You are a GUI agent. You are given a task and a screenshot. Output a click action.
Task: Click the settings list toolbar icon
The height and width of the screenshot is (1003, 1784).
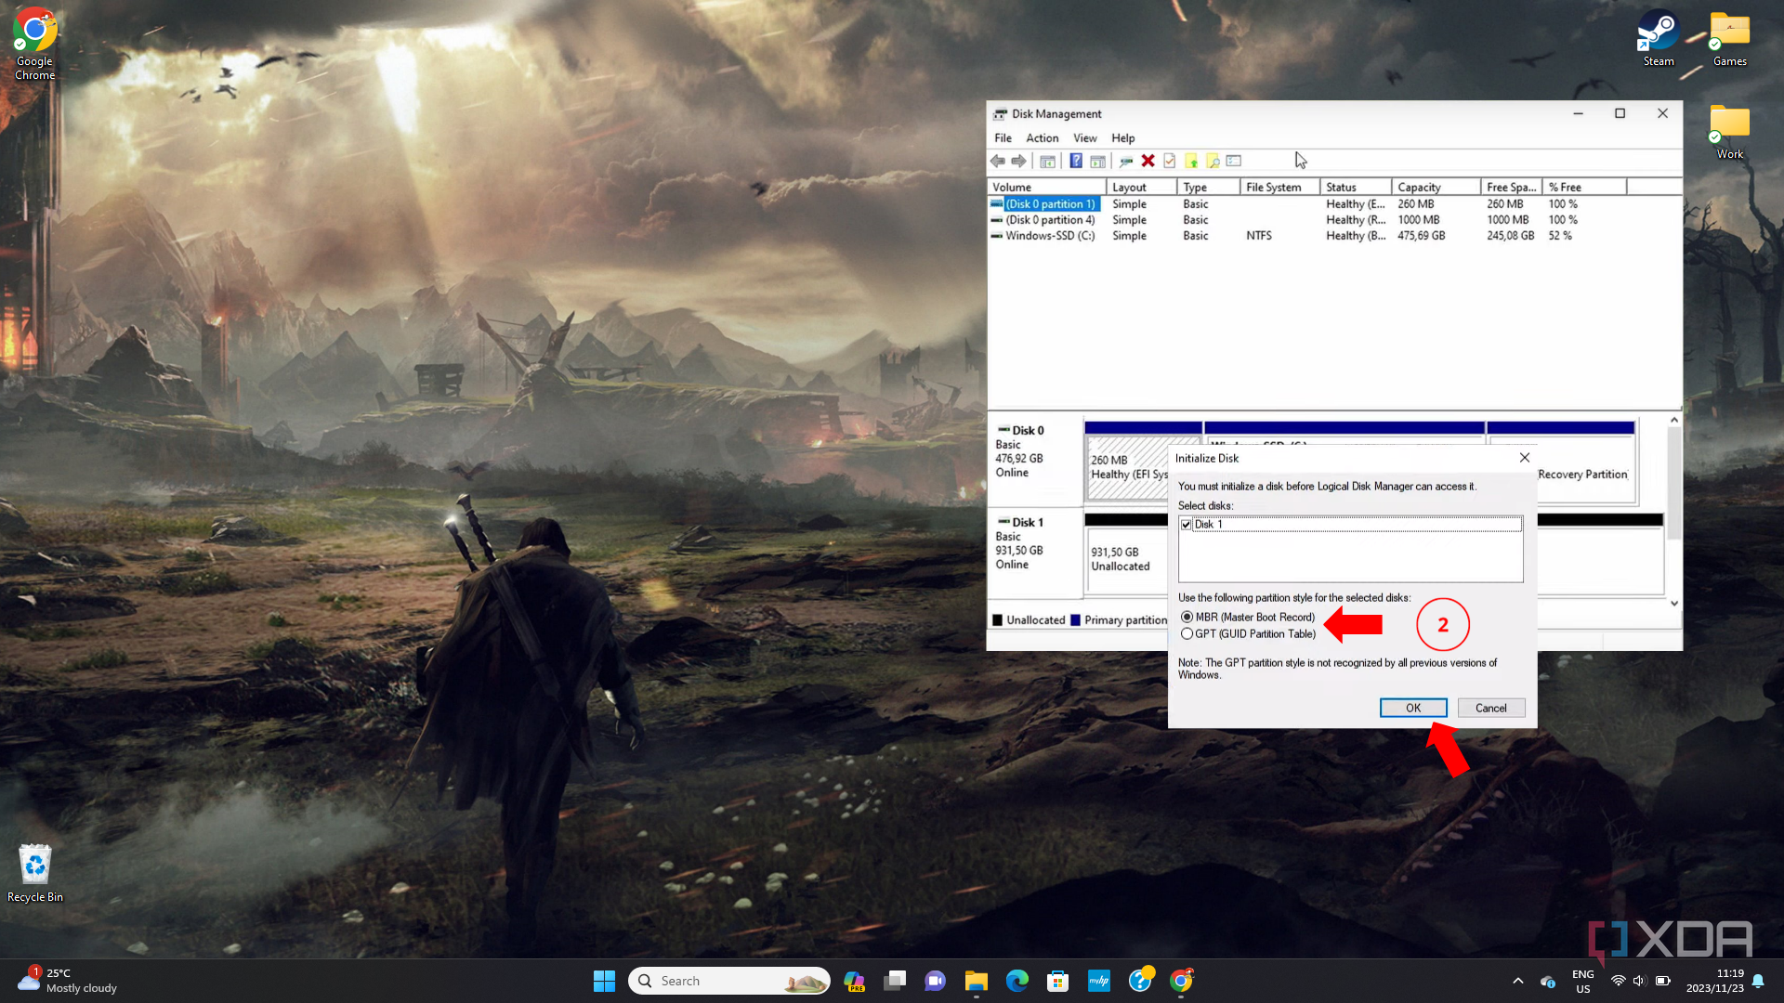1234,162
